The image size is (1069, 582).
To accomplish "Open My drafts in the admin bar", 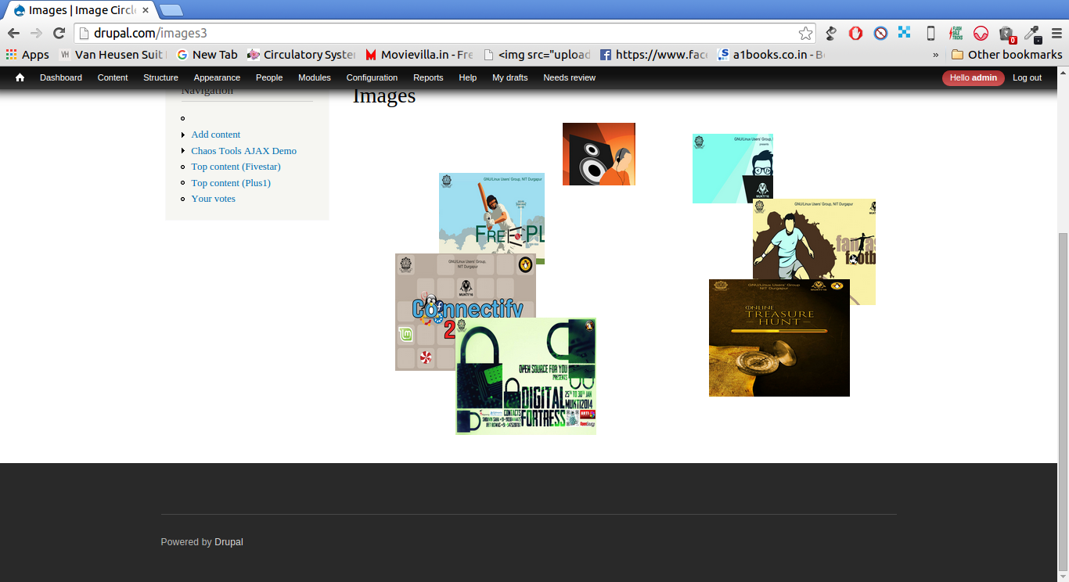I will tap(509, 77).
